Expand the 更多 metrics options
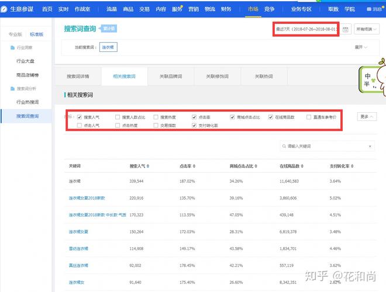The height and width of the screenshot is (292, 386). [x=367, y=117]
